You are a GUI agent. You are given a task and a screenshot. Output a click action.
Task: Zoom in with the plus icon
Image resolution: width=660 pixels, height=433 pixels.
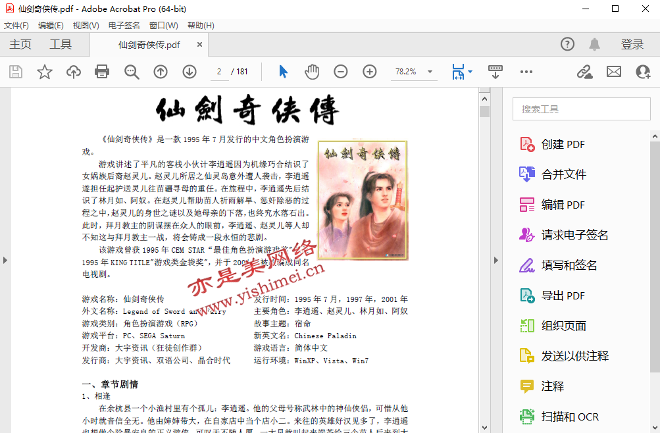pos(370,72)
